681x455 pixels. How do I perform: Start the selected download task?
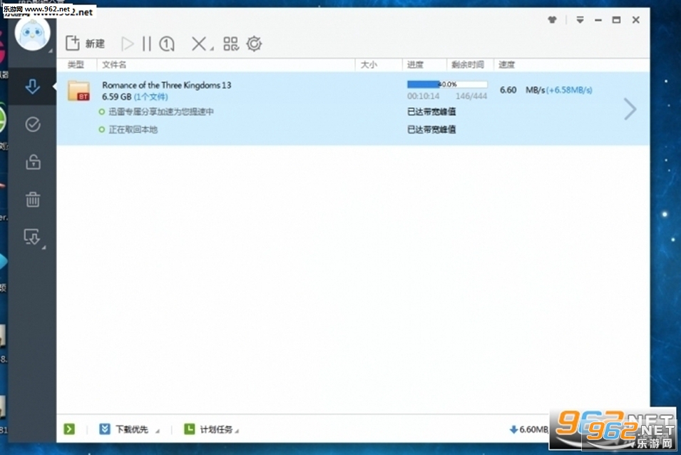127,44
